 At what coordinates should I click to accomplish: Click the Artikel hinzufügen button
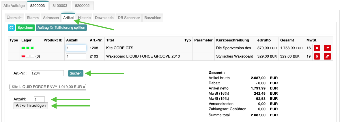(x=31, y=106)
